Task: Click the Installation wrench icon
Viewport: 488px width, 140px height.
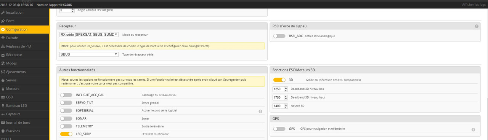Action: (3, 13)
